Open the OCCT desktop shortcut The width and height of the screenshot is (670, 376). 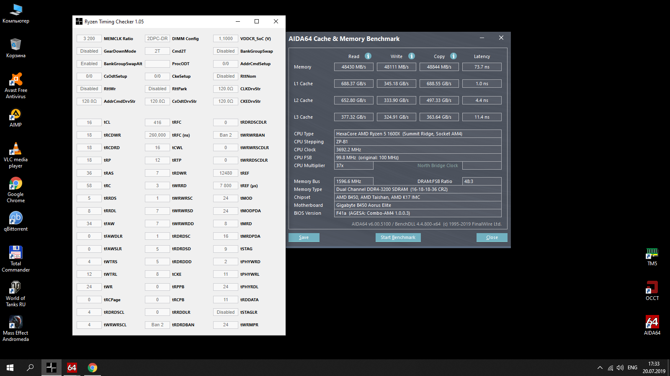(x=652, y=291)
